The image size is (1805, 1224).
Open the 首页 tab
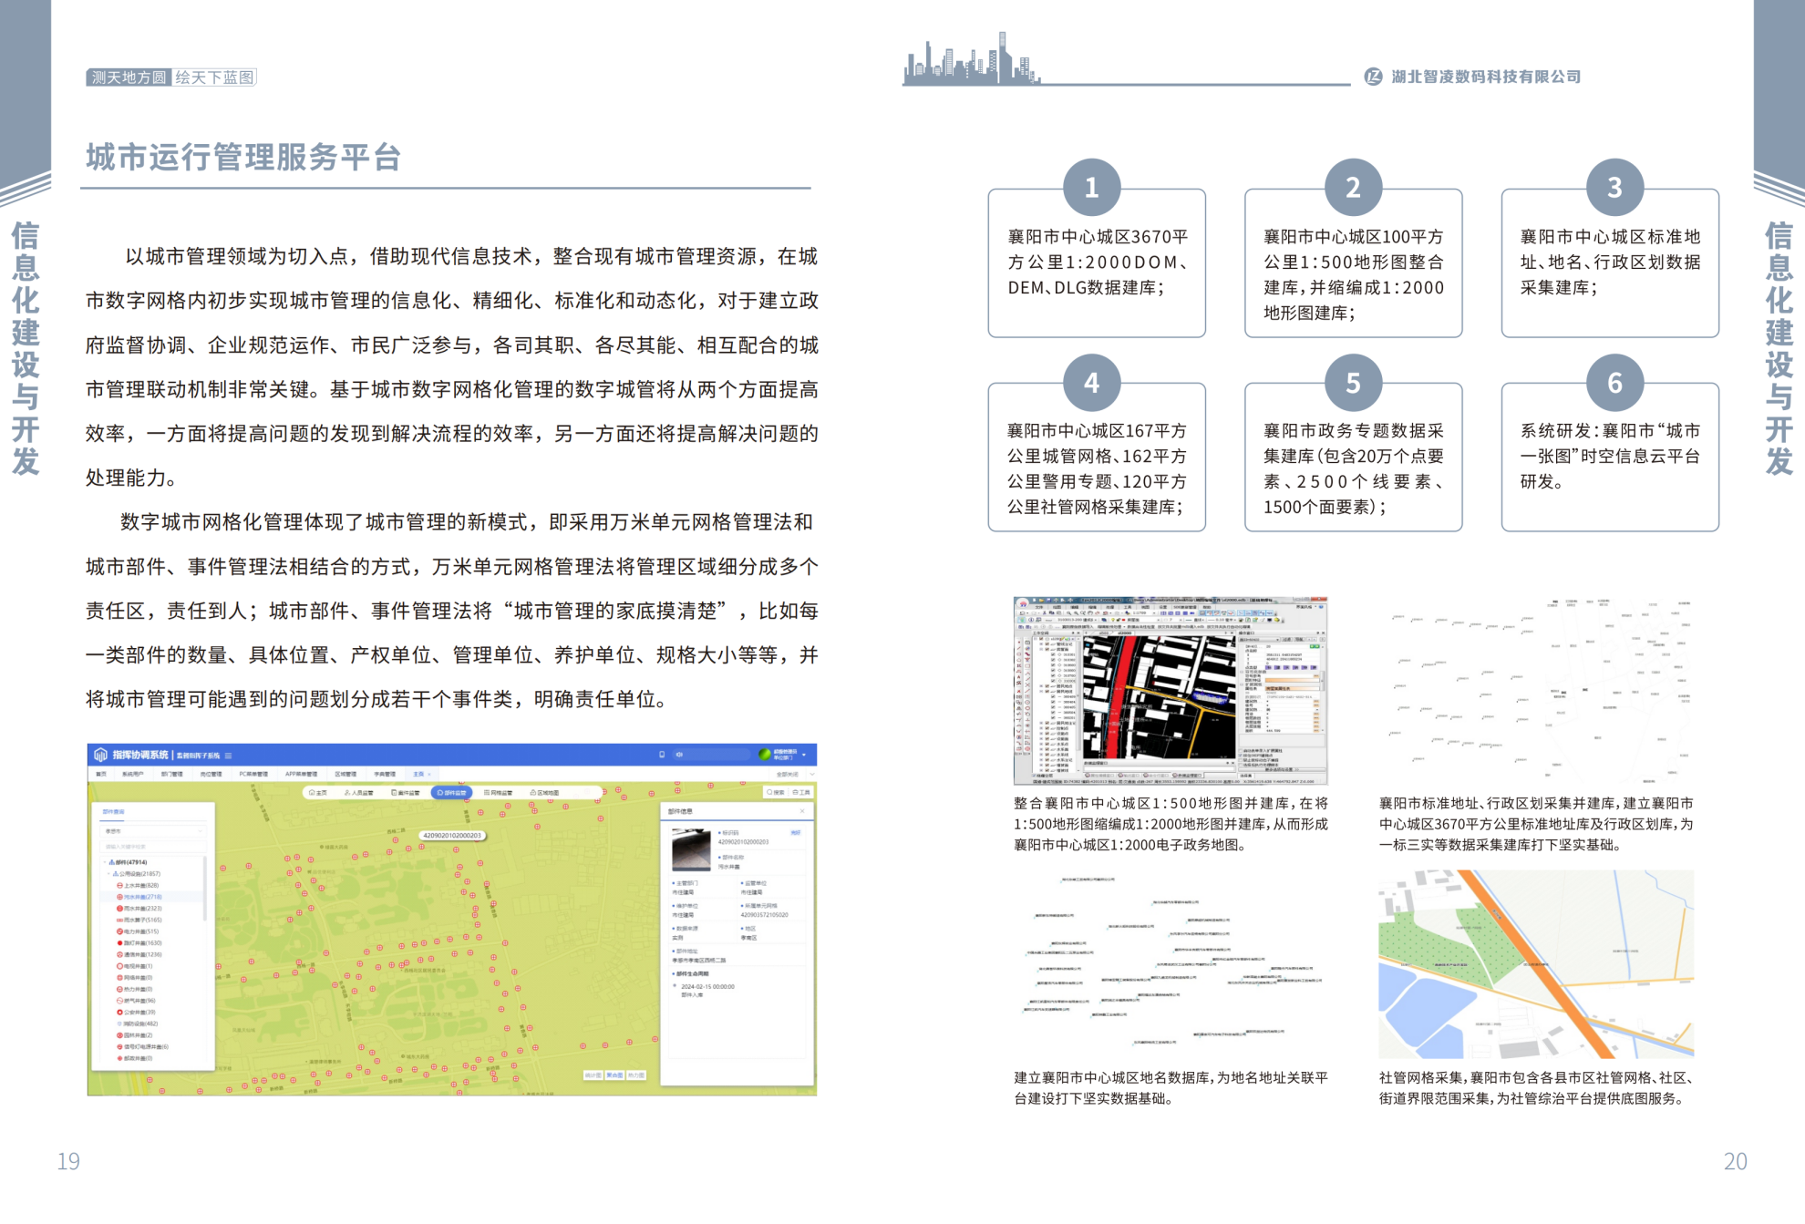point(101,774)
